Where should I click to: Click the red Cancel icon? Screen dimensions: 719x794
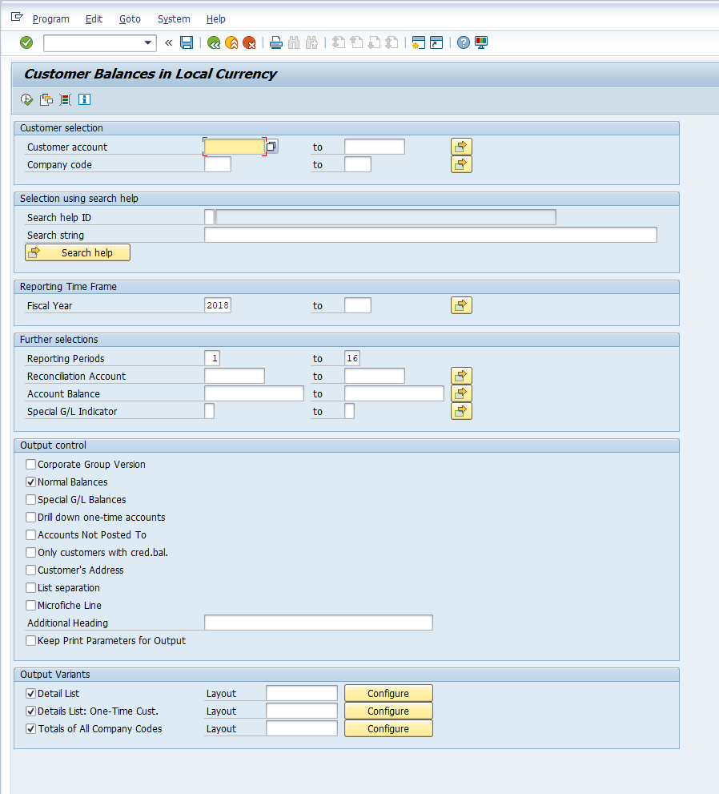coord(250,42)
